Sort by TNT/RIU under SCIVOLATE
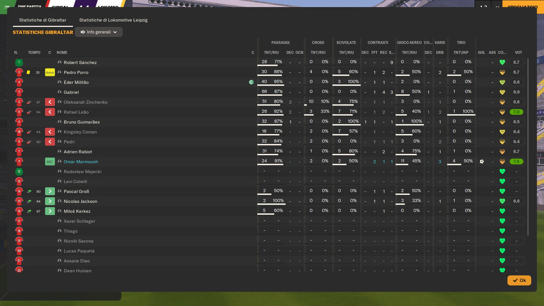Image resolution: width=544 pixels, height=306 pixels. (346, 53)
